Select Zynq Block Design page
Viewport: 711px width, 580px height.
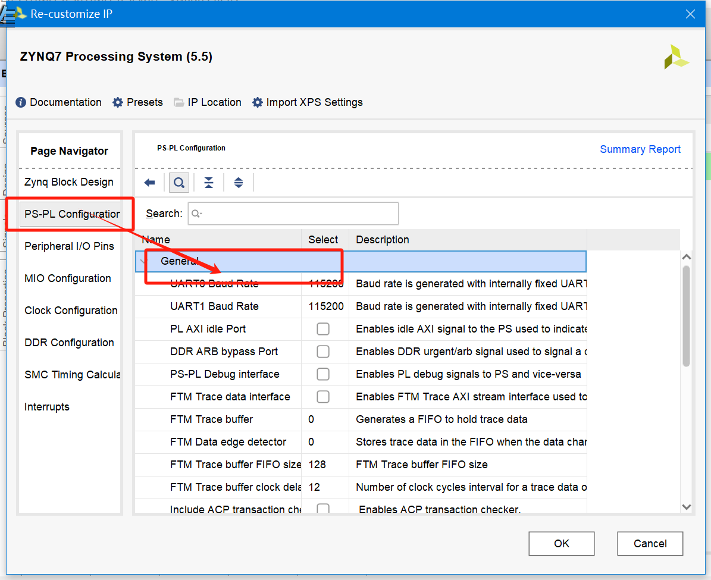pos(69,182)
